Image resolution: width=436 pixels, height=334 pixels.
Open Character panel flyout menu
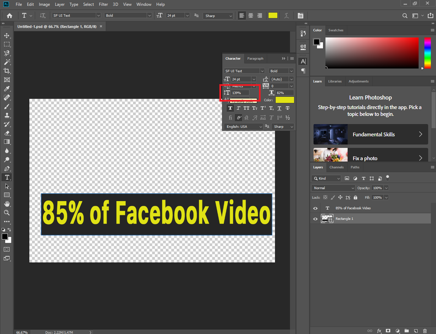(x=292, y=58)
